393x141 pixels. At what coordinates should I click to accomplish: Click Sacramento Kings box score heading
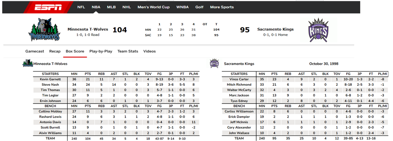[x=239, y=64]
